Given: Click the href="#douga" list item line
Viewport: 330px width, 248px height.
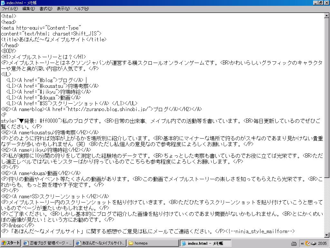Looking at the screenshot, I should point(44,98).
